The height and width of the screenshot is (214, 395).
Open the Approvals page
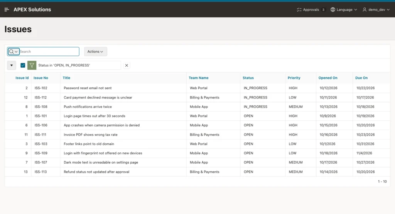tap(311, 10)
